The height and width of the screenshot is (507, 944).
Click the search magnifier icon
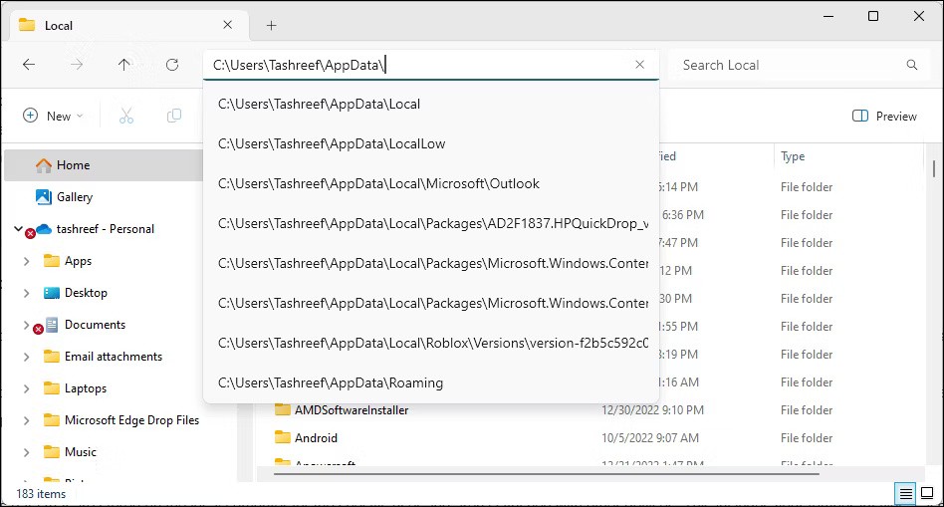[911, 65]
